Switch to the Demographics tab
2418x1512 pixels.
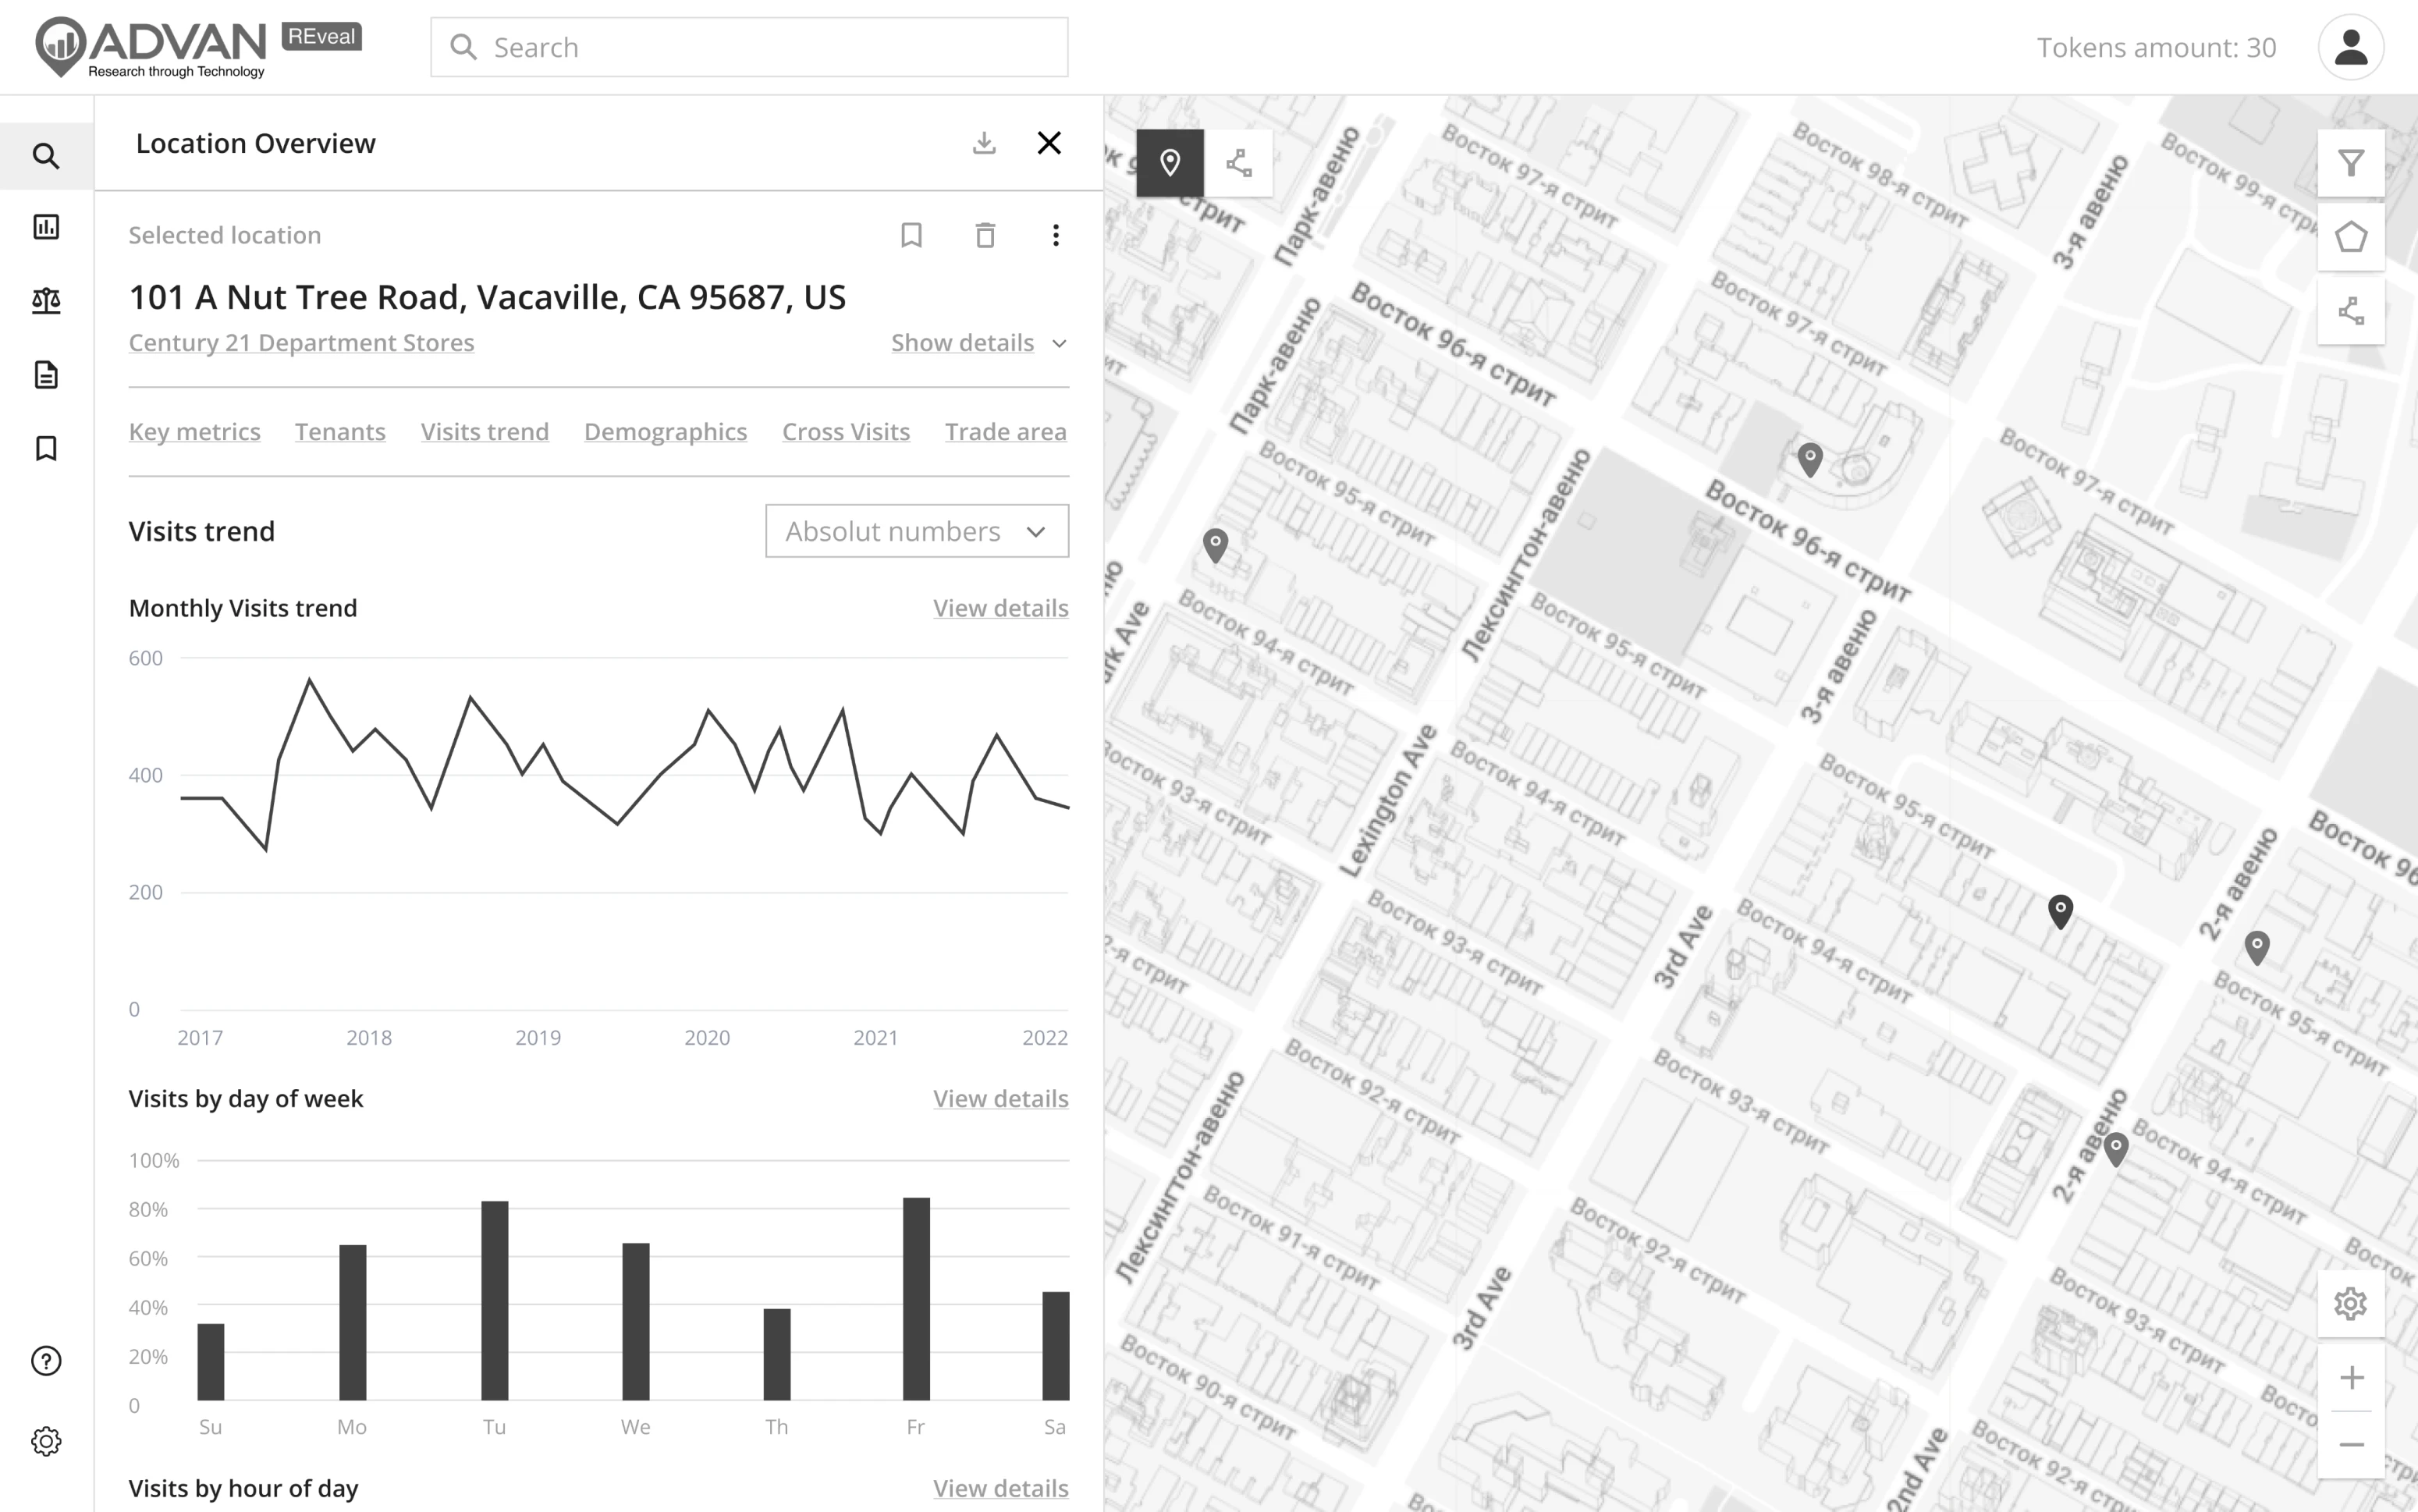pos(665,431)
